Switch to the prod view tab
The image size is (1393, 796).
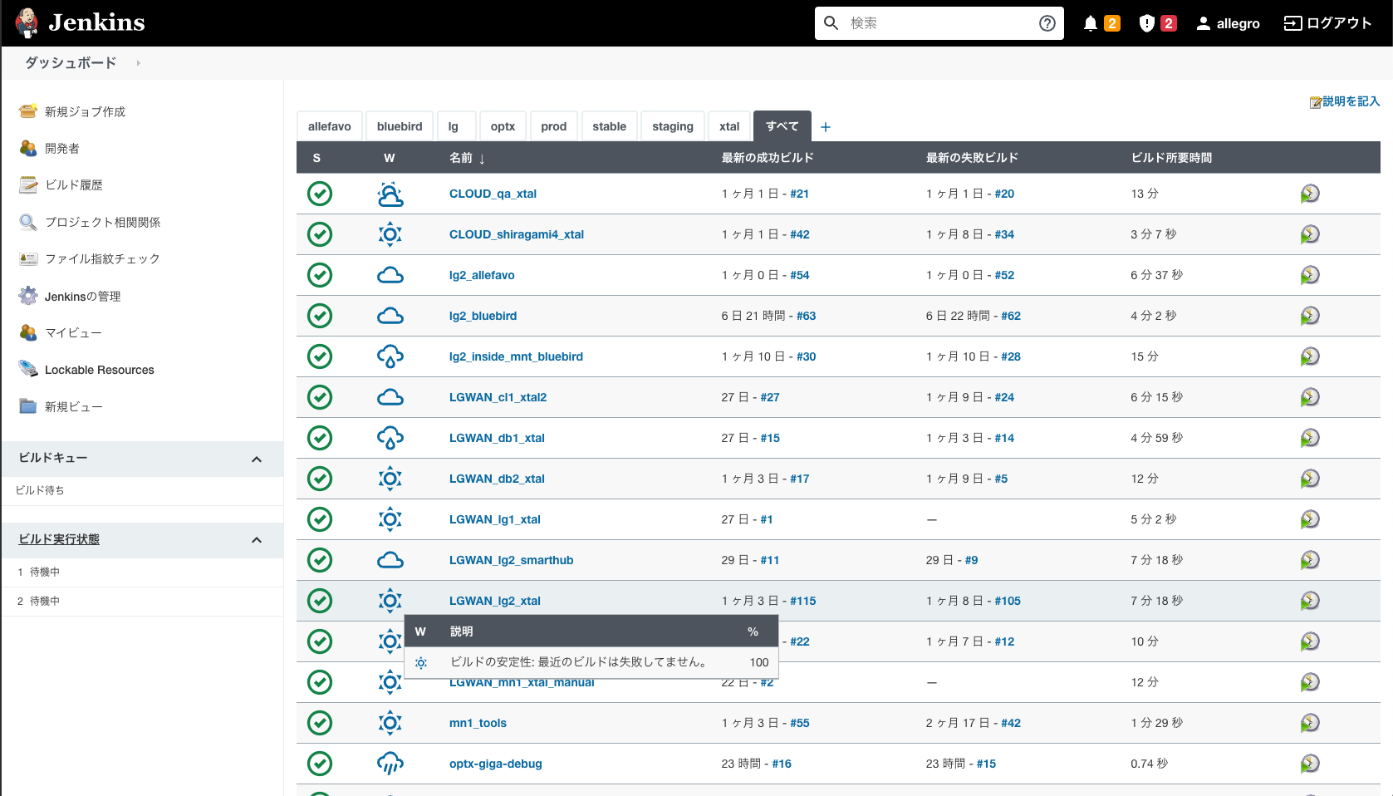(x=553, y=126)
